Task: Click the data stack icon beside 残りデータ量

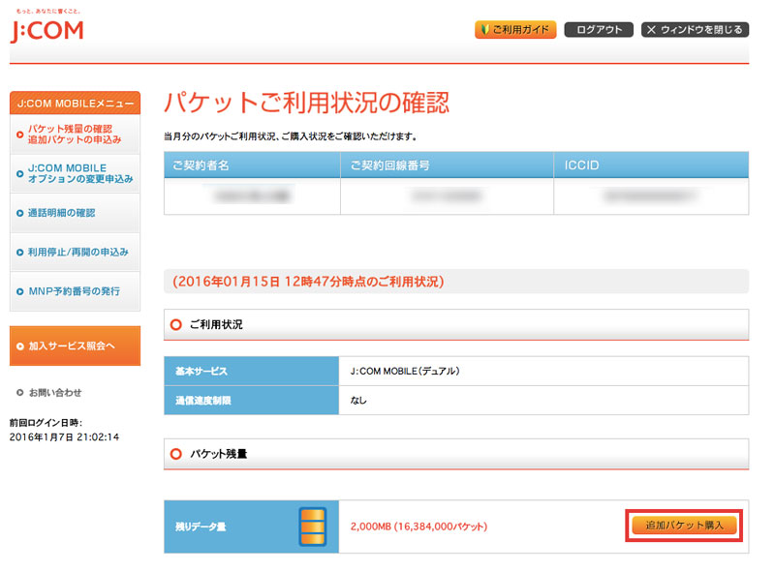Action: (313, 526)
